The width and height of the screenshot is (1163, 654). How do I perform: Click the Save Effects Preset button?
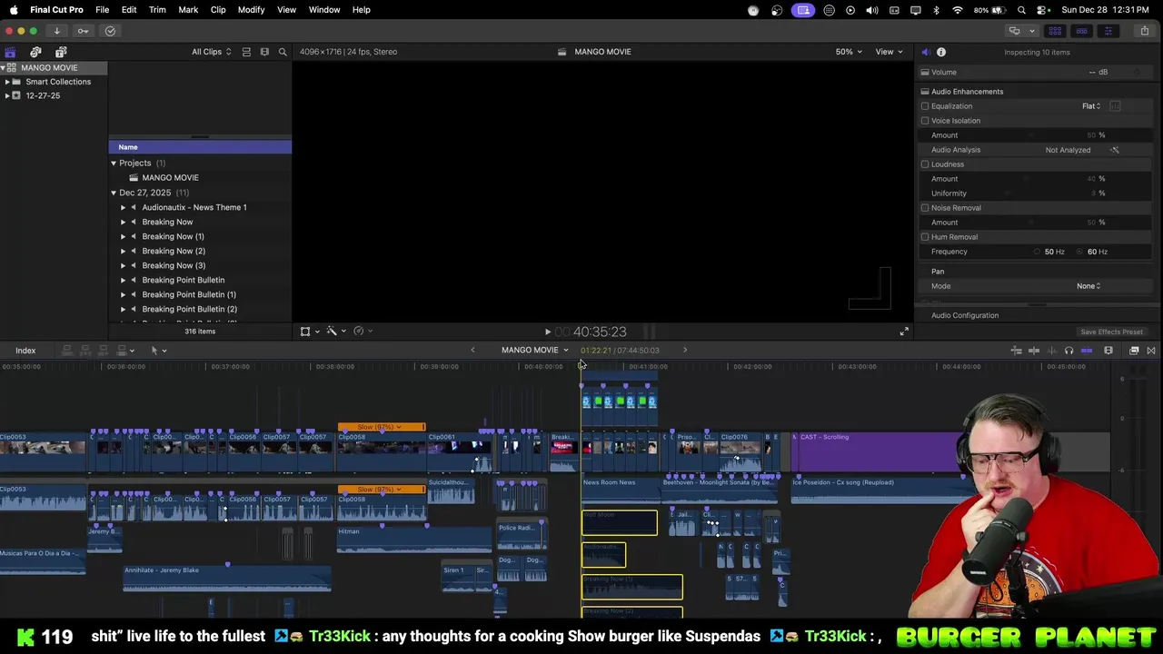click(x=1111, y=332)
